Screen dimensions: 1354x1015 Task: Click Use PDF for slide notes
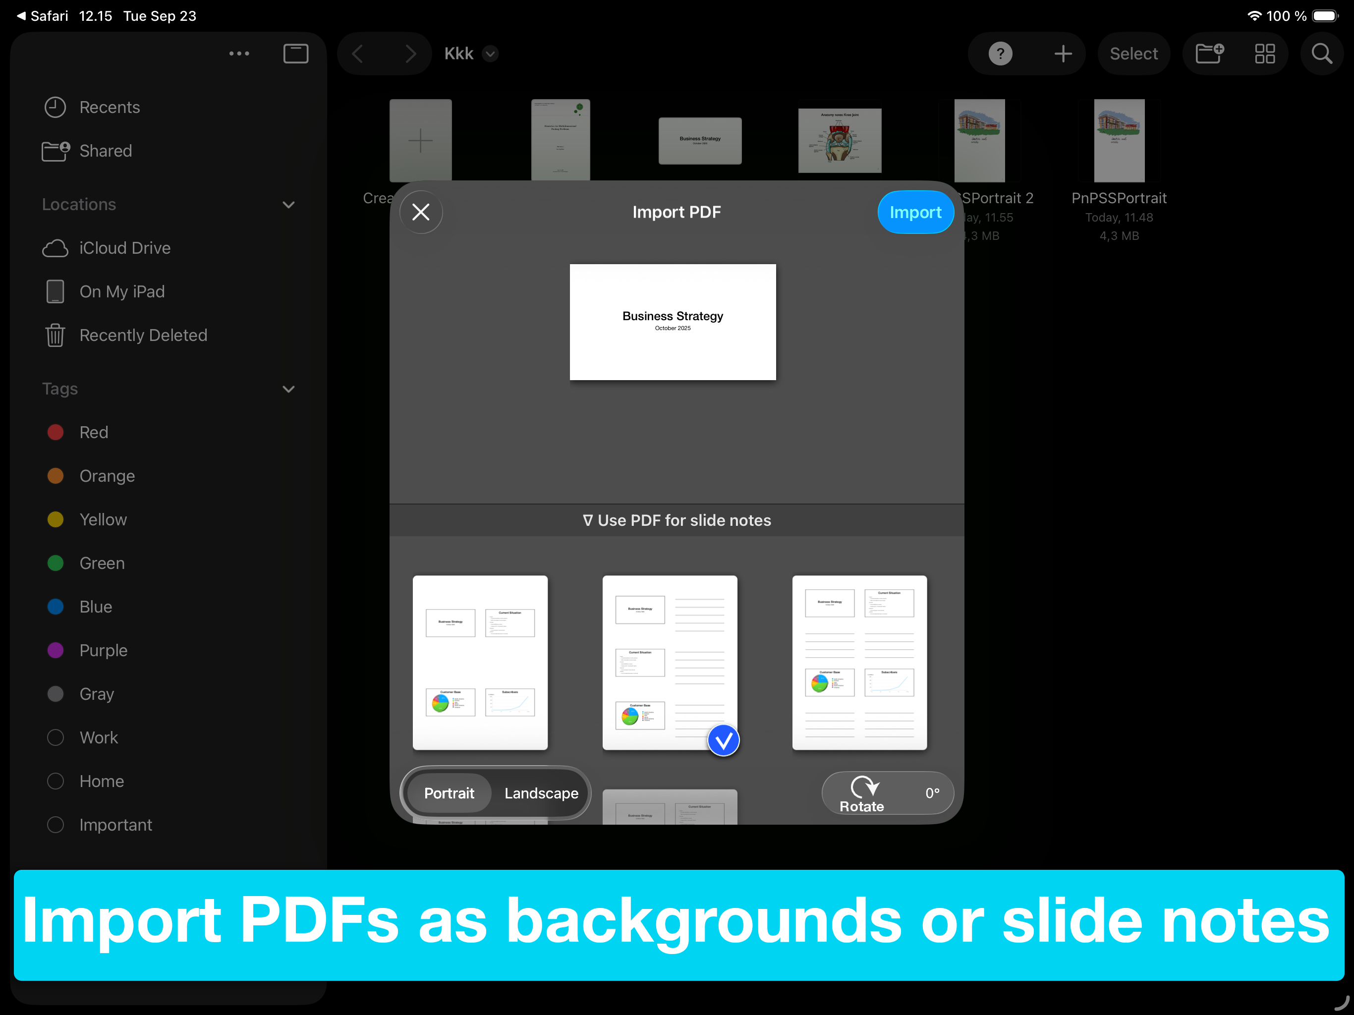pyautogui.click(x=677, y=520)
